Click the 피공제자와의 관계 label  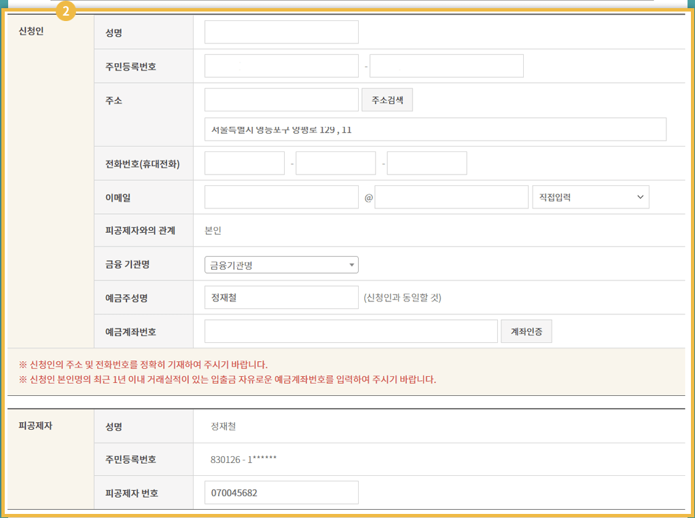coord(140,231)
